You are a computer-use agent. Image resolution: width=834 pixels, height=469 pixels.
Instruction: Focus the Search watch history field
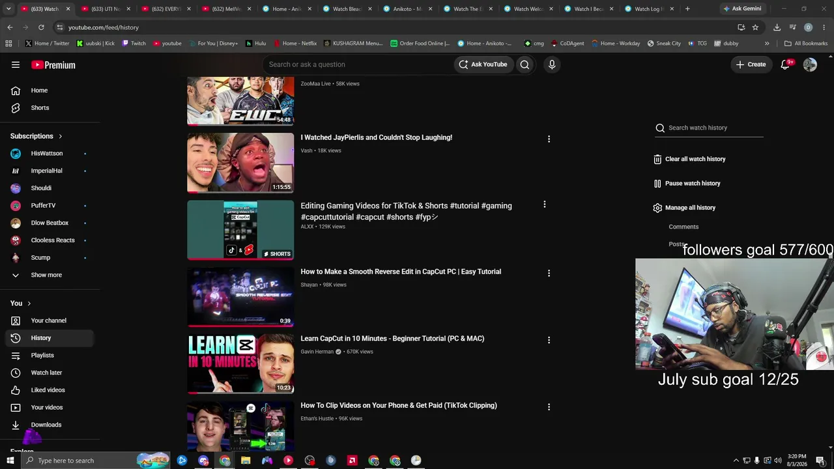point(715,128)
